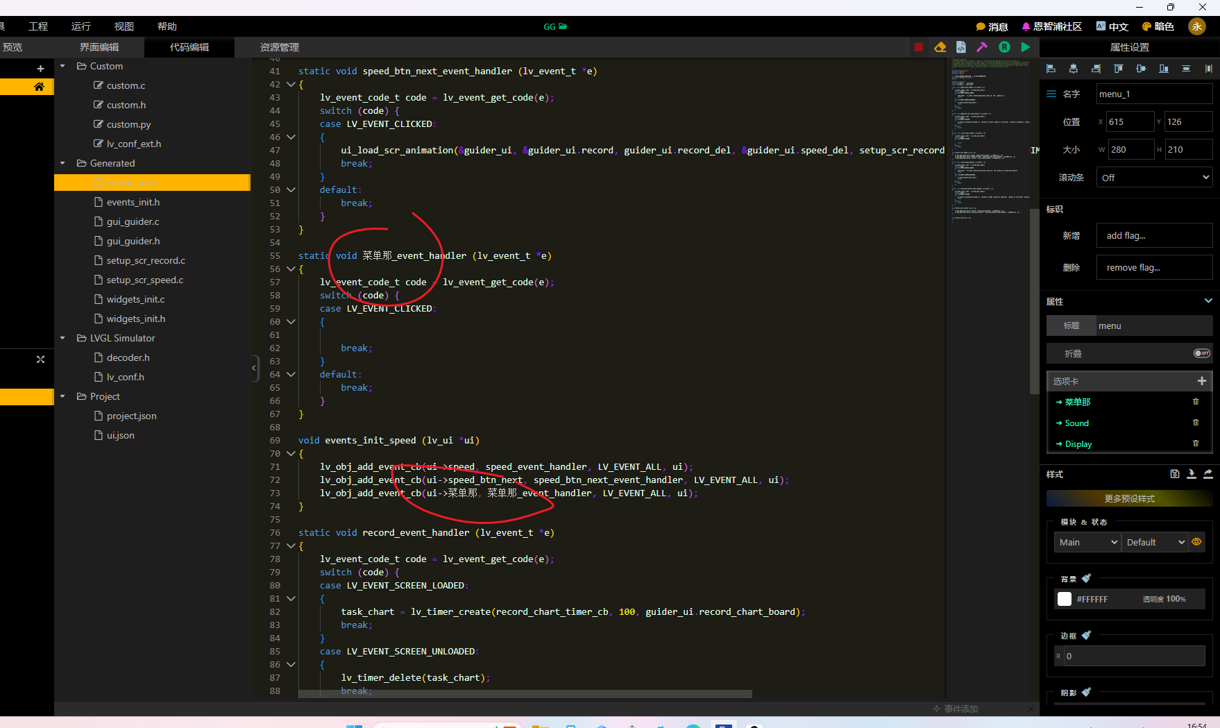Screen dimensions: 1220x728
Task: Click the 名字 input field containing menu_1
Action: pos(1155,94)
